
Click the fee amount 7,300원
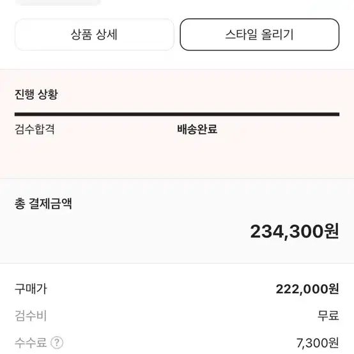(318, 342)
